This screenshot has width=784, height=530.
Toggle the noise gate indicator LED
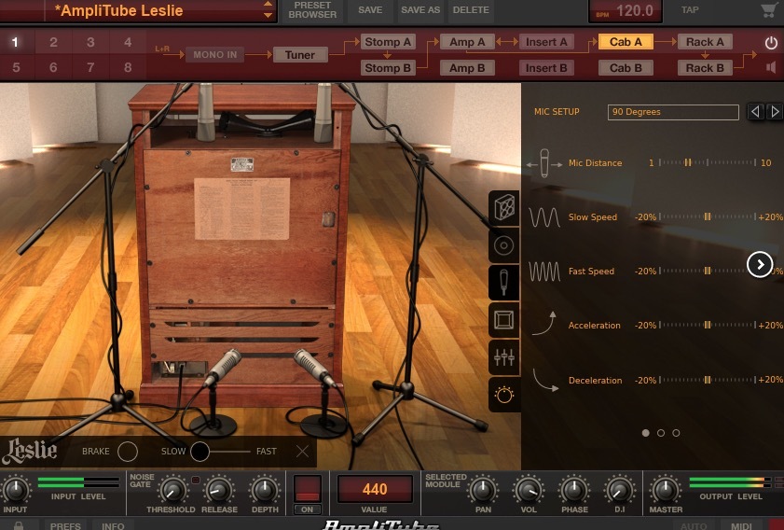pos(196,480)
